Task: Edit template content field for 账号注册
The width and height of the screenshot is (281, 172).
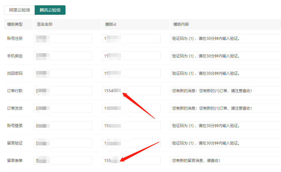Action: point(226,38)
